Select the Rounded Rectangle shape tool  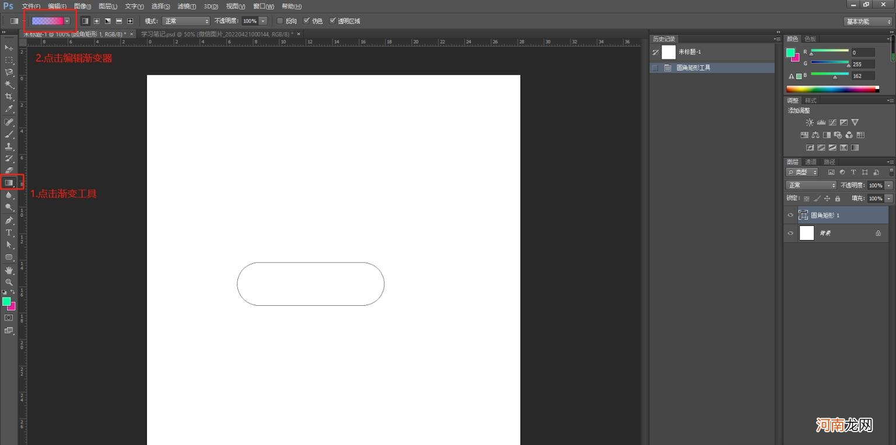coord(9,257)
